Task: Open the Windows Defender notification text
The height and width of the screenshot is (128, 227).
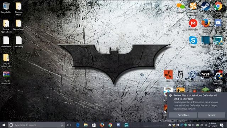Action: [195, 102]
